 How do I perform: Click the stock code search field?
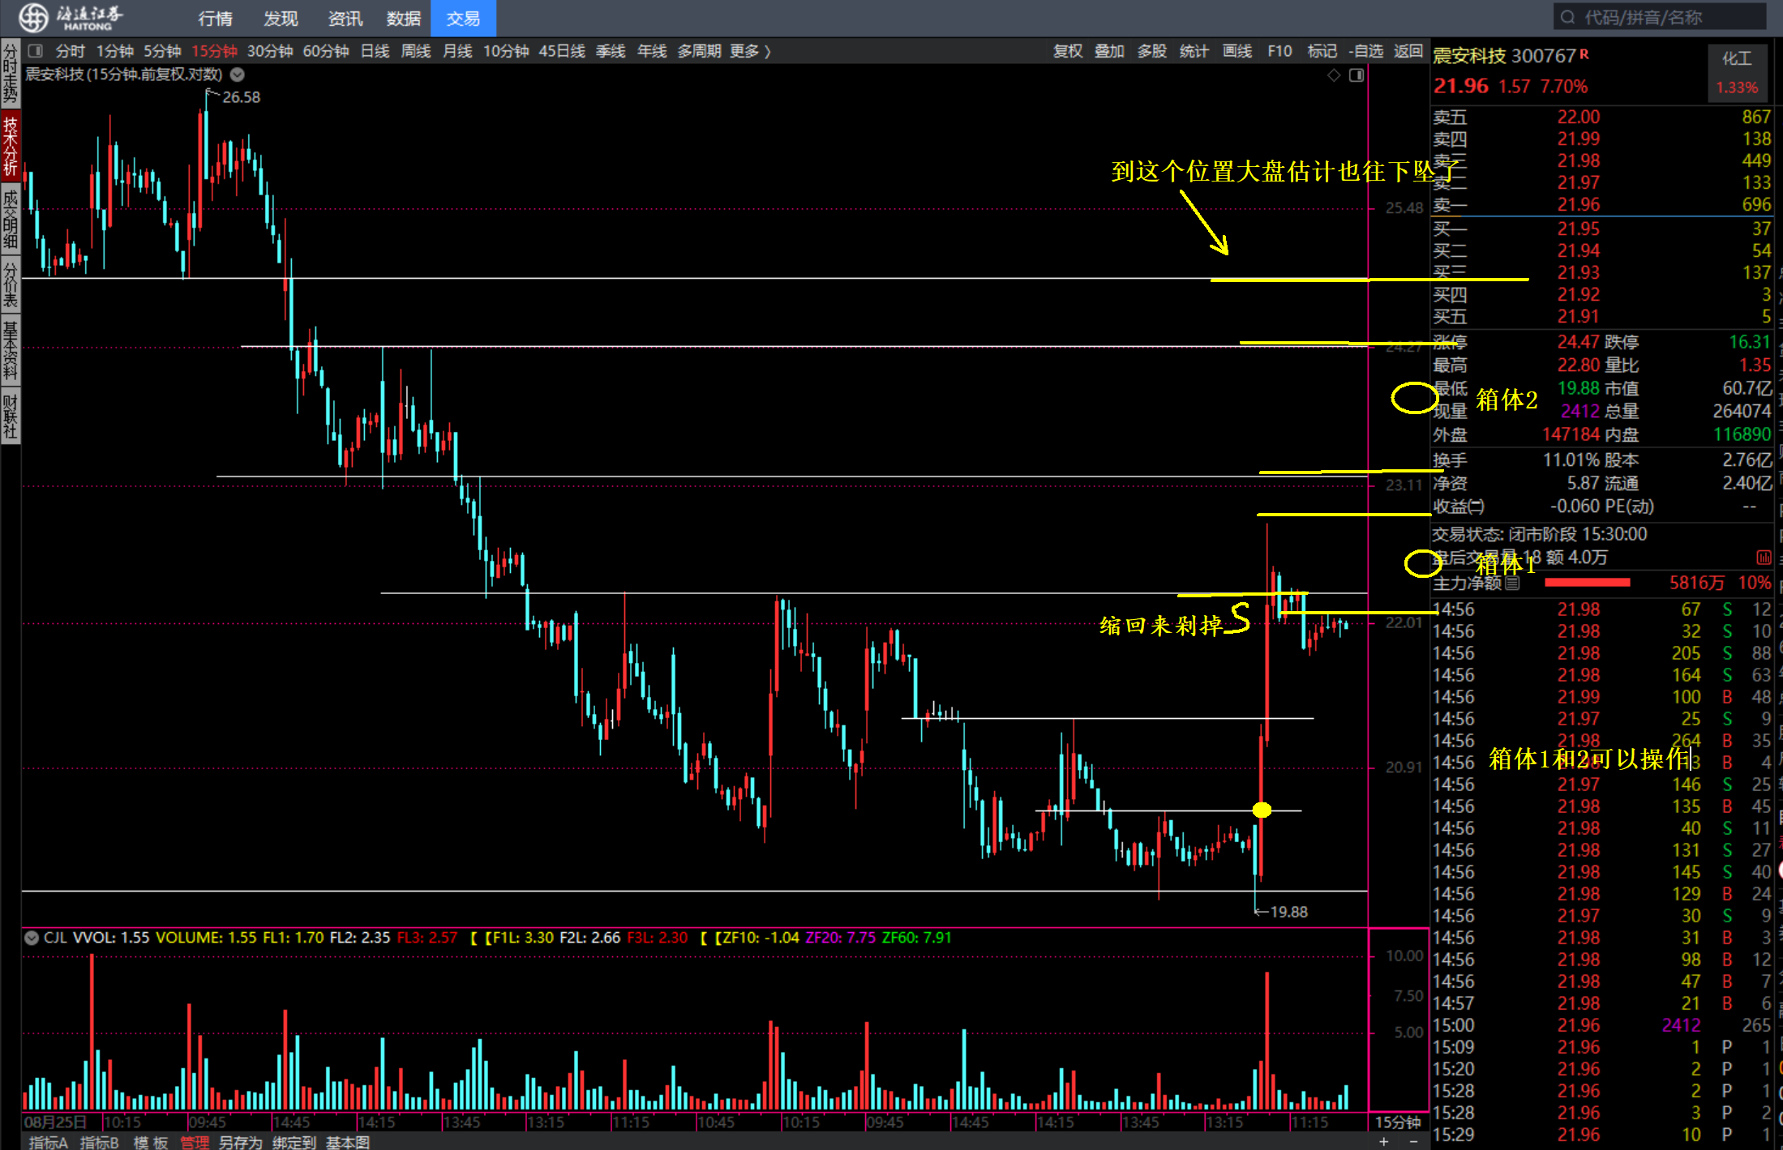(x=1659, y=17)
